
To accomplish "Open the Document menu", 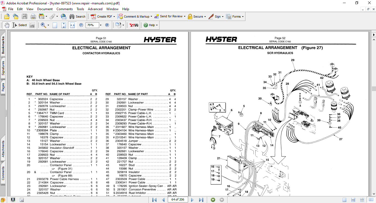I will pos(45,9).
